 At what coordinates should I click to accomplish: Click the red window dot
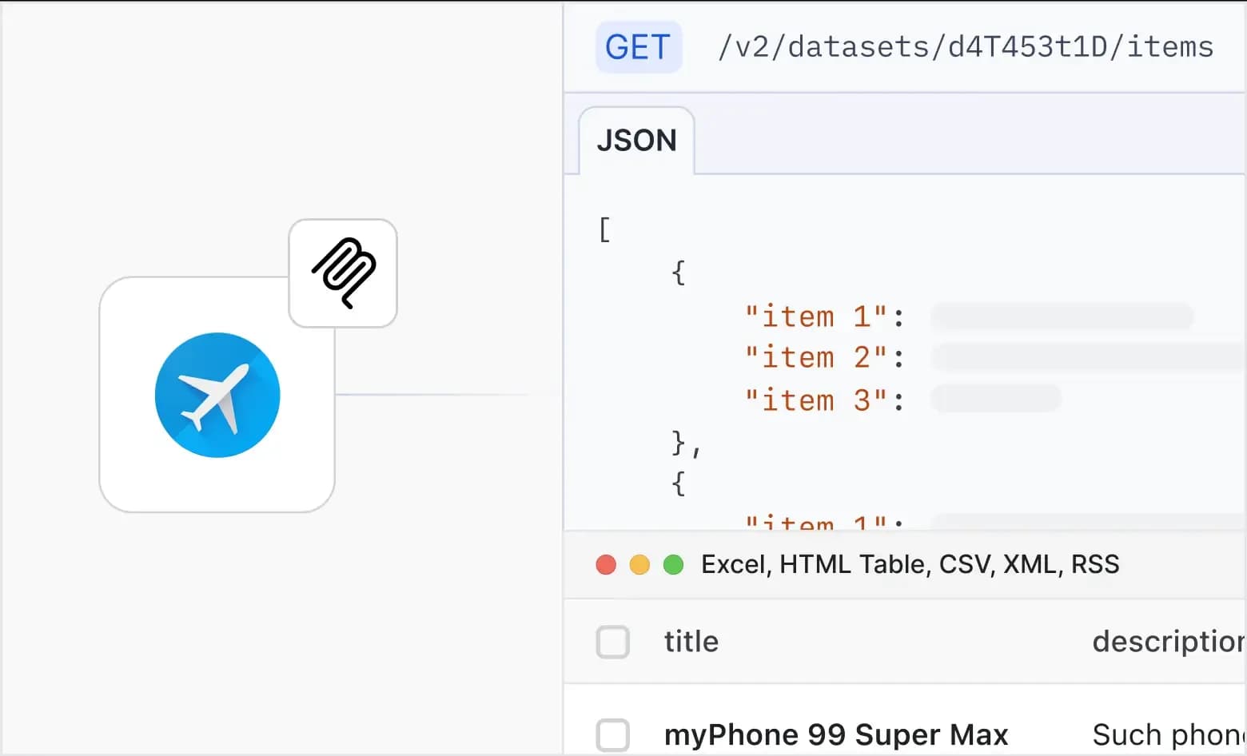(x=606, y=565)
